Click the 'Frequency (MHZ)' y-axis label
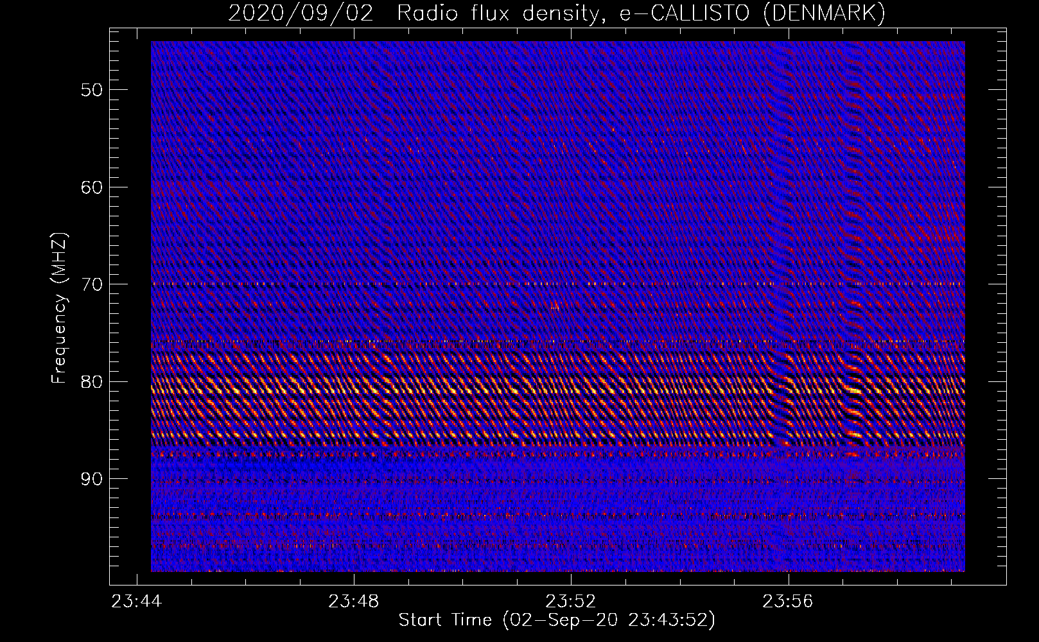This screenshot has height=642, width=1039. [x=59, y=308]
